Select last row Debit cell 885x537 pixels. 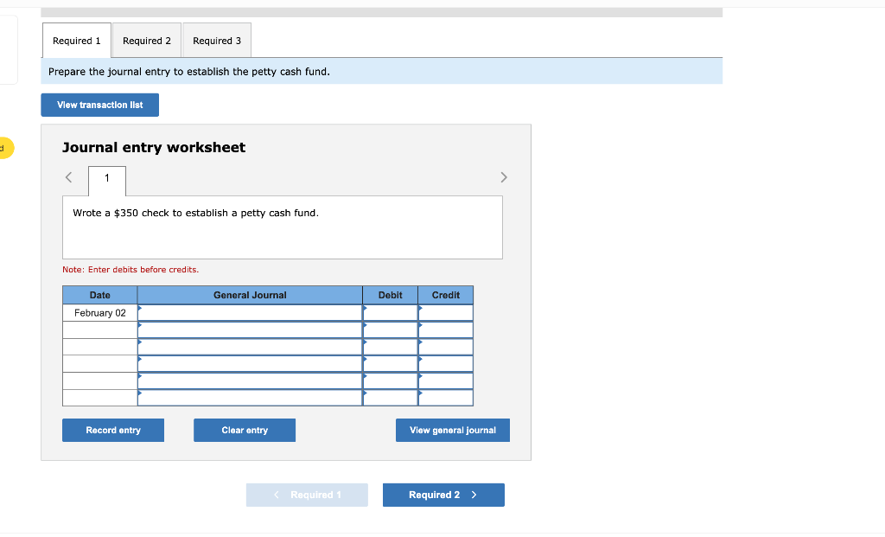point(390,398)
